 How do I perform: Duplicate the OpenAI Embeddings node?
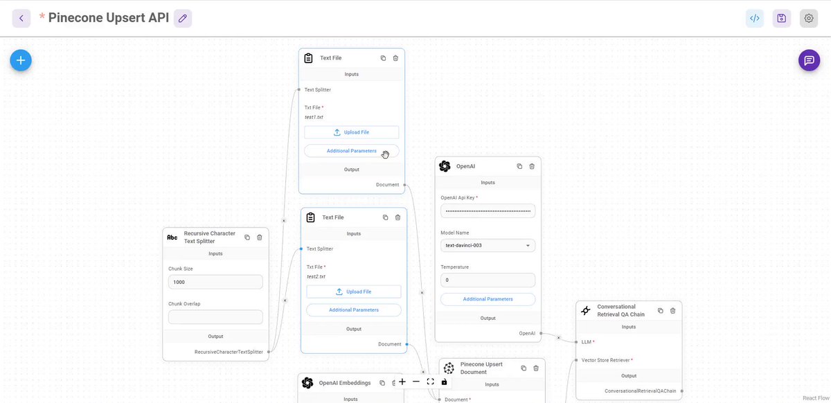tap(382, 383)
